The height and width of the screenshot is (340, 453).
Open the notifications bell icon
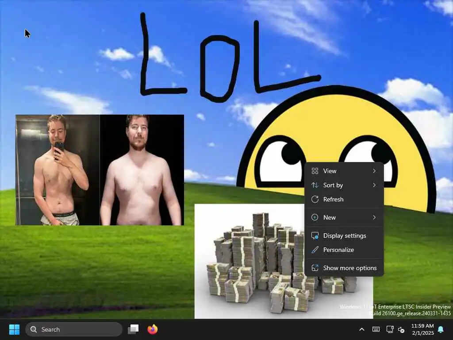pyautogui.click(x=441, y=329)
